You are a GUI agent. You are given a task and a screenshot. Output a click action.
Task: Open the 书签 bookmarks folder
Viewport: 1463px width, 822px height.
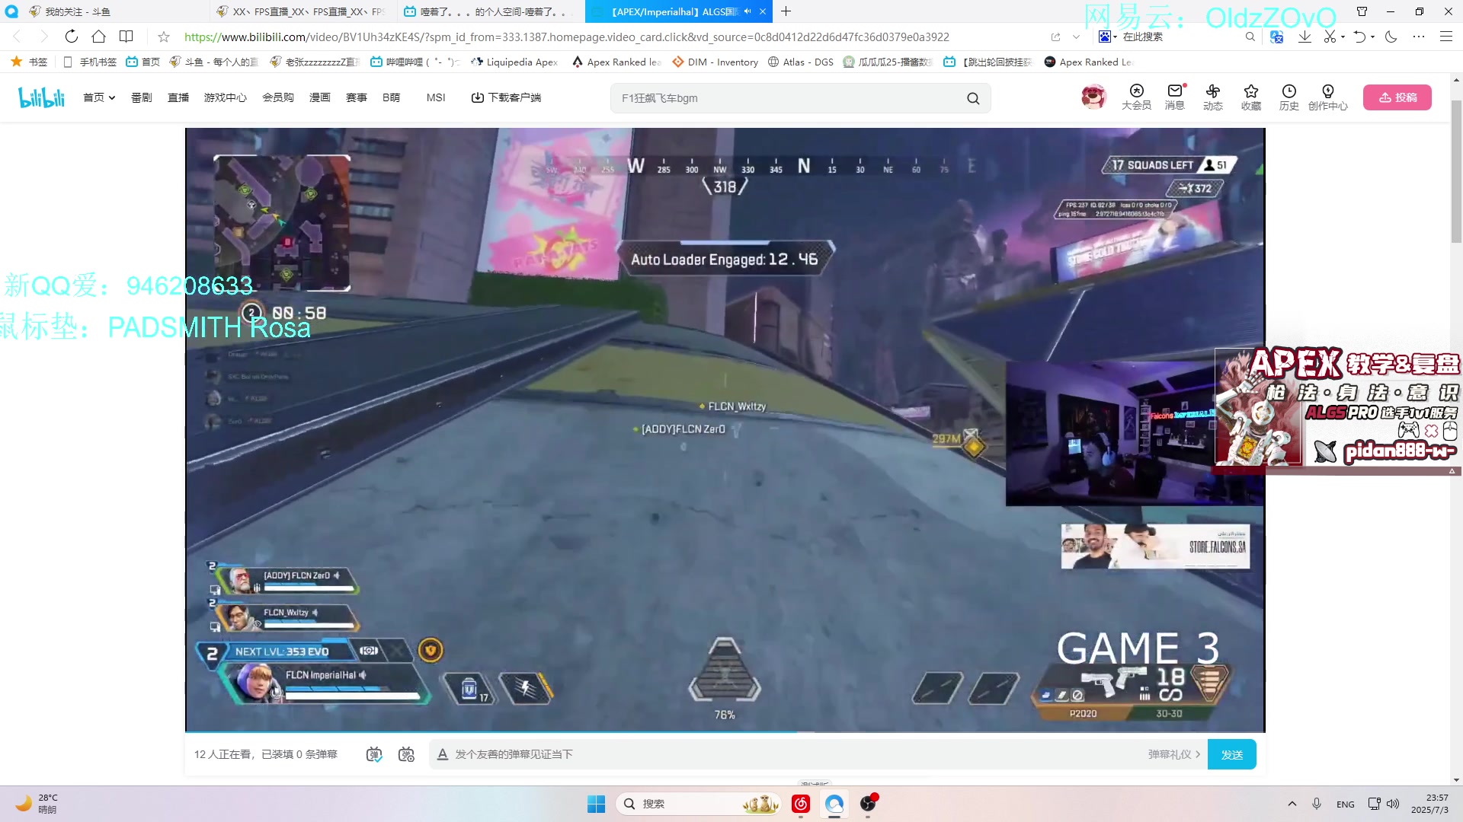pos(29,62)
